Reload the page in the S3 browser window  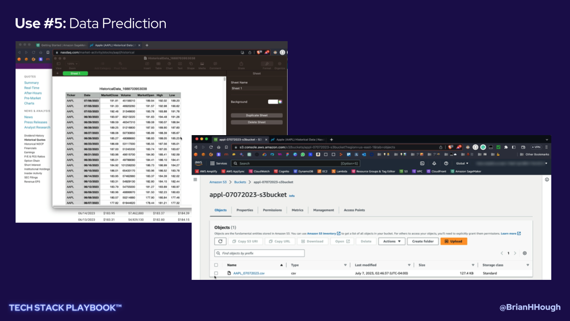pos(211,147)
